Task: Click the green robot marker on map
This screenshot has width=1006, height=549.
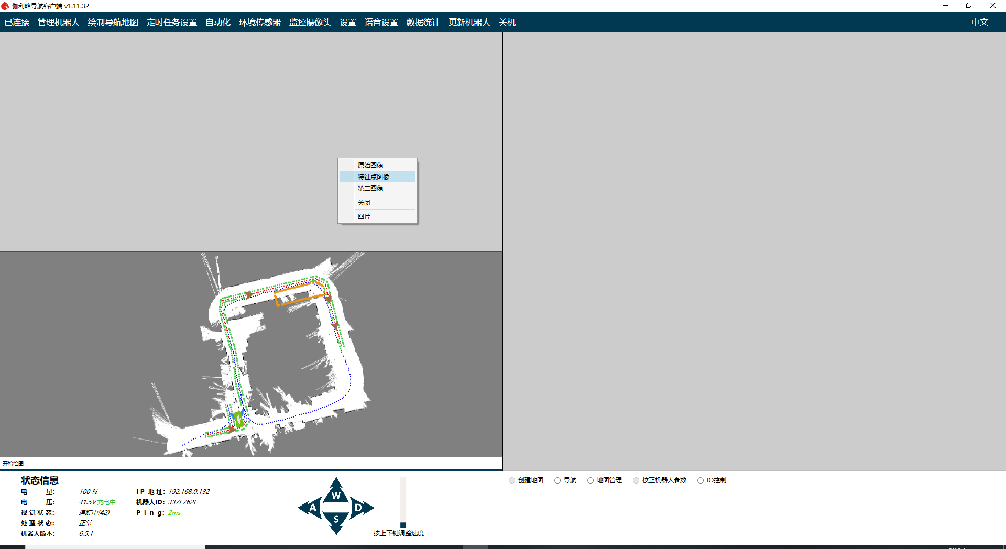Action: click(x=238, y=419)
